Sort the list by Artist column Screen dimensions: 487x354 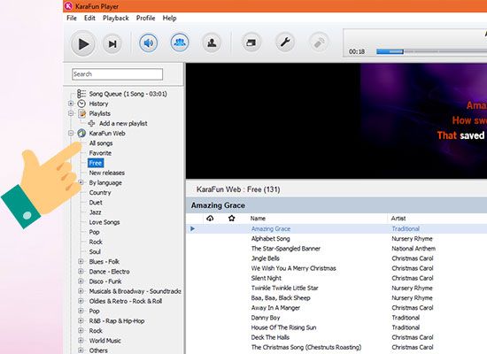(398, 219)
